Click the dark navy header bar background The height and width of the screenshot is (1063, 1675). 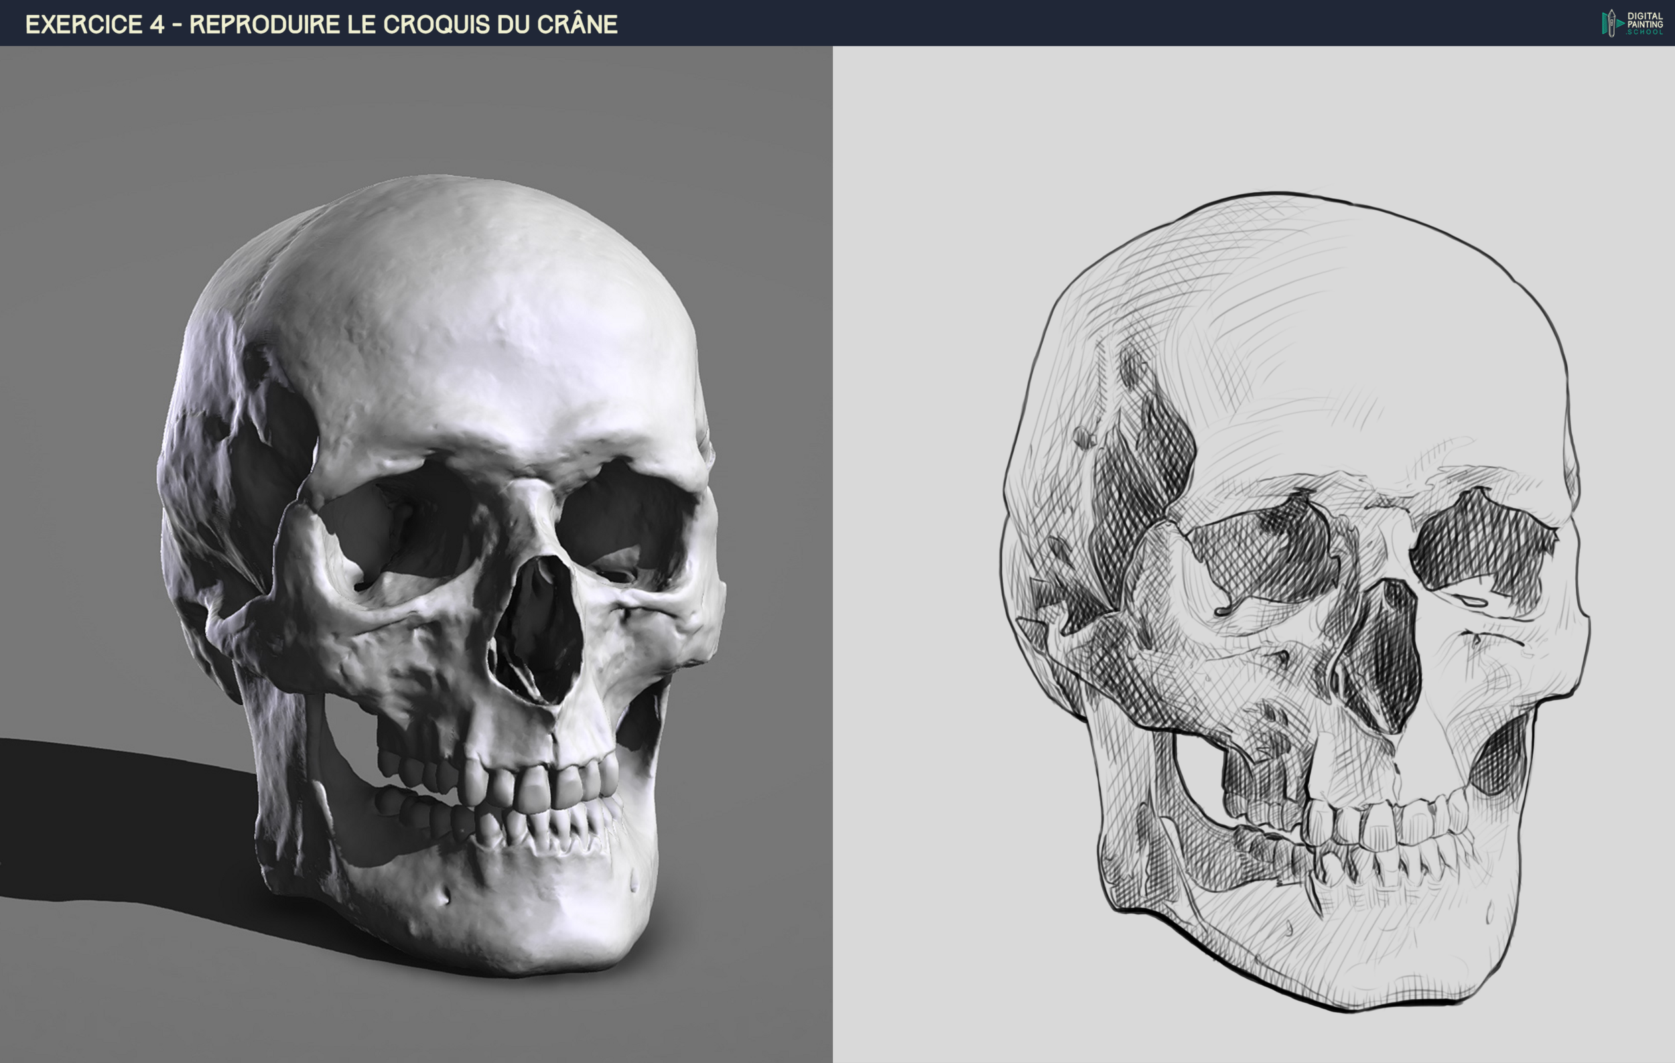coord(1043,23)
